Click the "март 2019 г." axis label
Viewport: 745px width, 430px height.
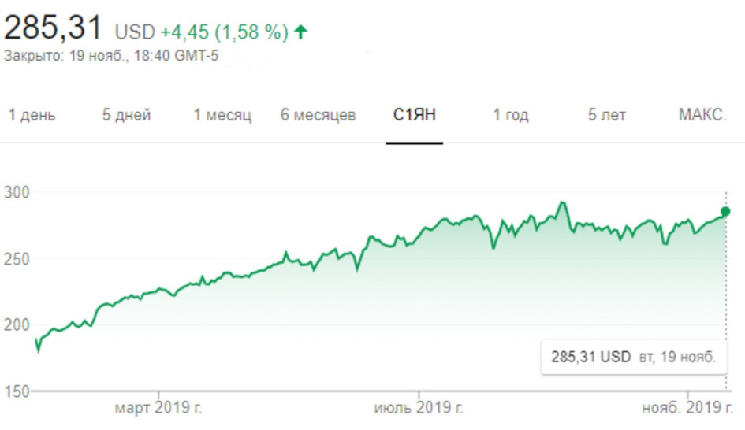point(158,409)
